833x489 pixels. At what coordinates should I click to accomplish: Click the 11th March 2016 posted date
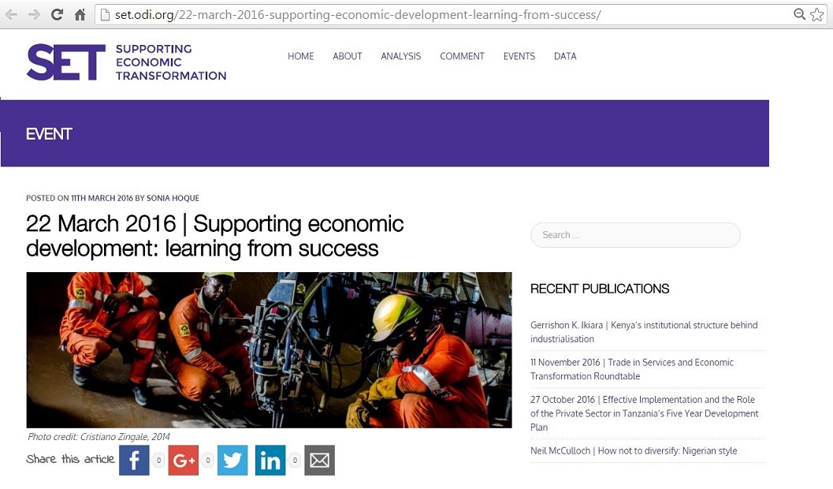pyautogui.click(x=102, y=198)
